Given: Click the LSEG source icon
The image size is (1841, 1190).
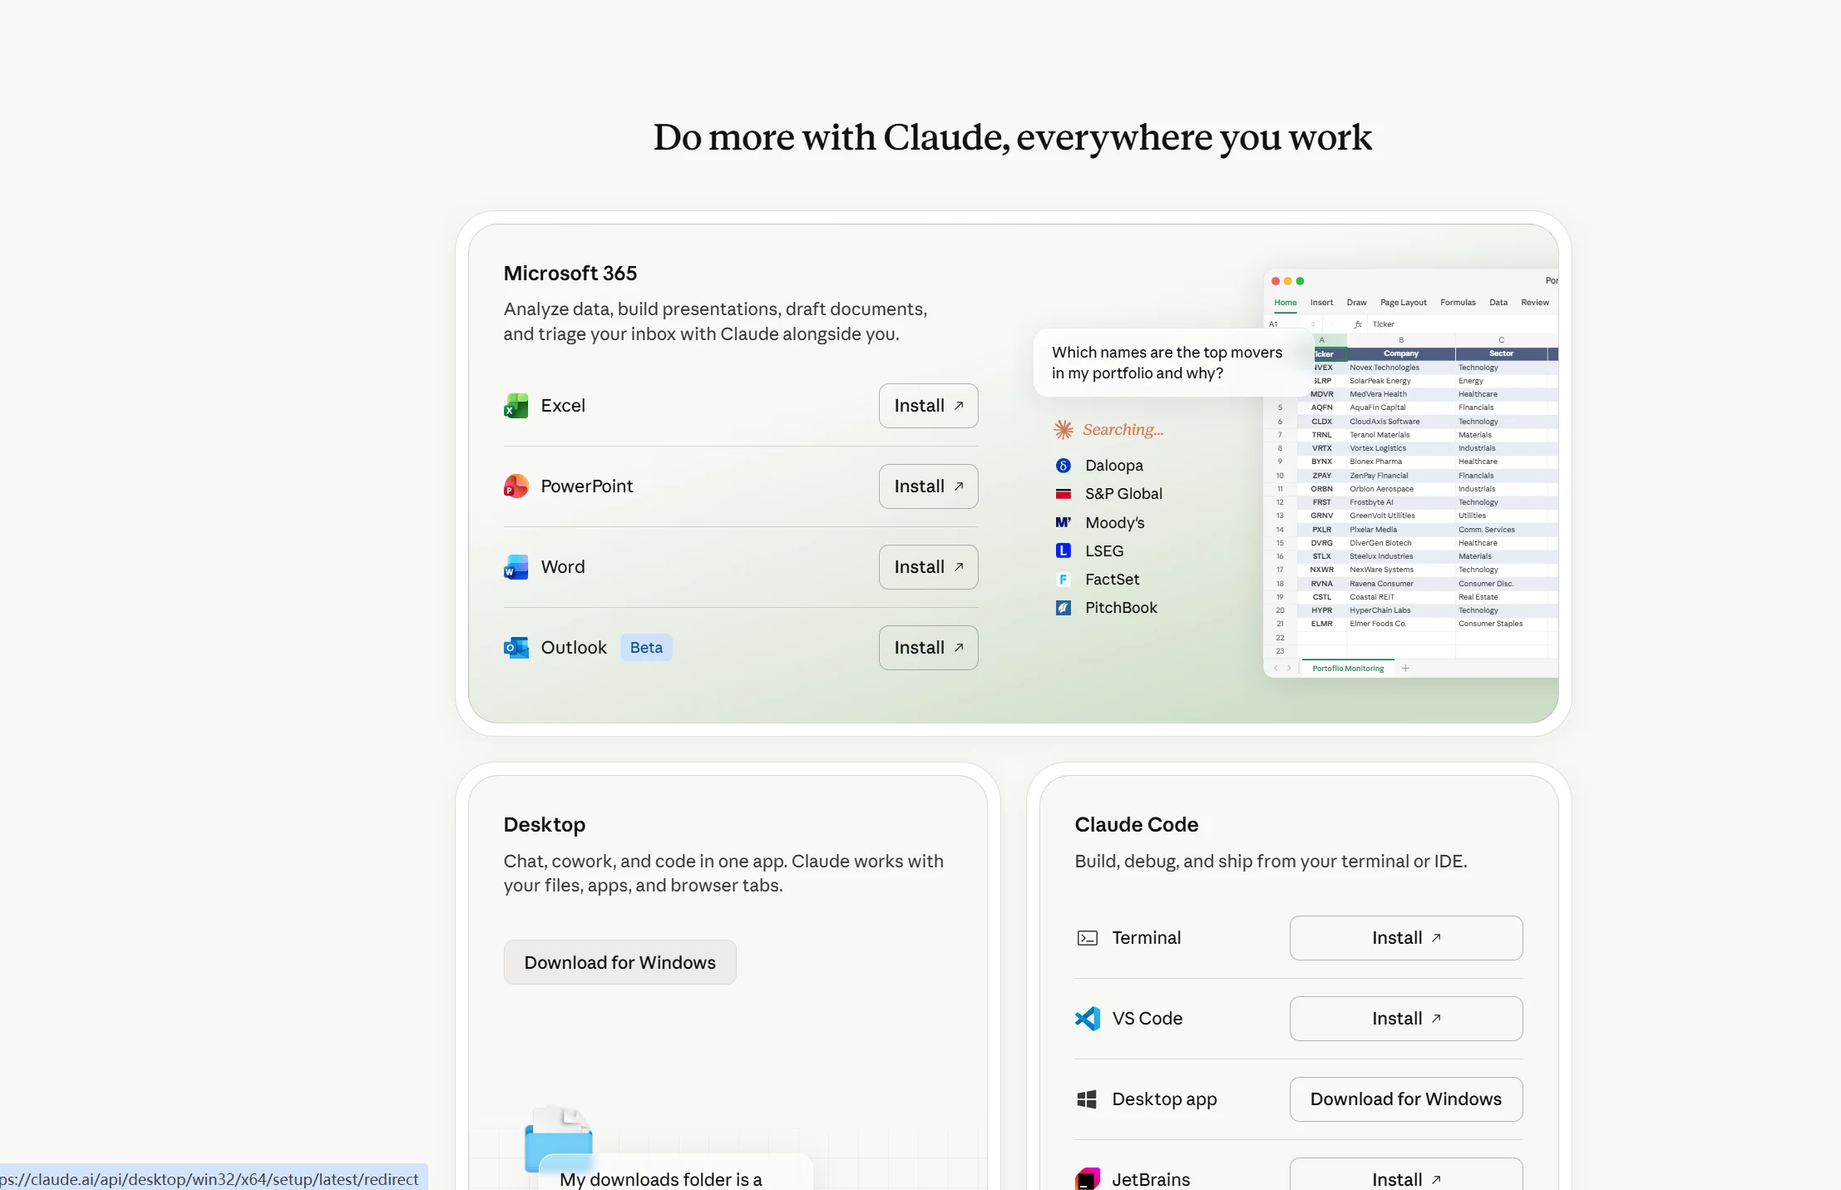Looking at the screenshot, I should click(x=1063, y=551).
